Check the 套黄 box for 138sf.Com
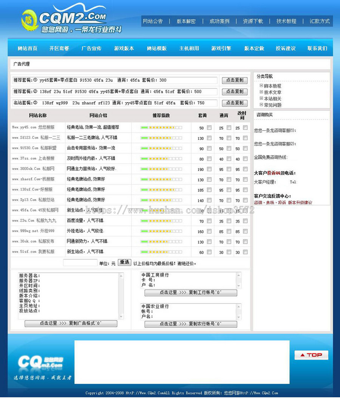This screenshot has height=418, width=340. pyautogui.click(x=209, y=190)
